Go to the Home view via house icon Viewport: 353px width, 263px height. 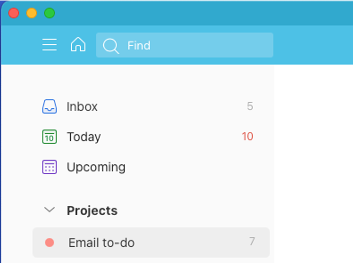click(78, 45)
